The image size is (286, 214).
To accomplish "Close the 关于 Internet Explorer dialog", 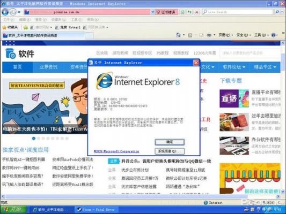I will (196, 63).
